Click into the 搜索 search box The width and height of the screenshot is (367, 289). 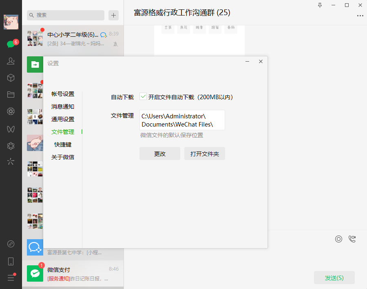pyautogui.click(x=66, y=15)
